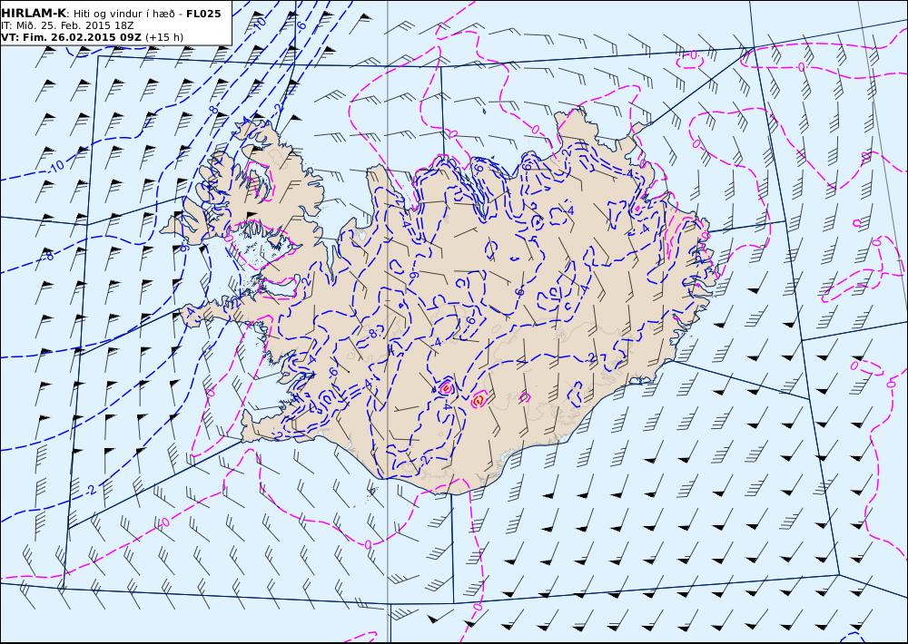
Task: Click the bold HIRLAM-K model name
Action: point(34,14)
